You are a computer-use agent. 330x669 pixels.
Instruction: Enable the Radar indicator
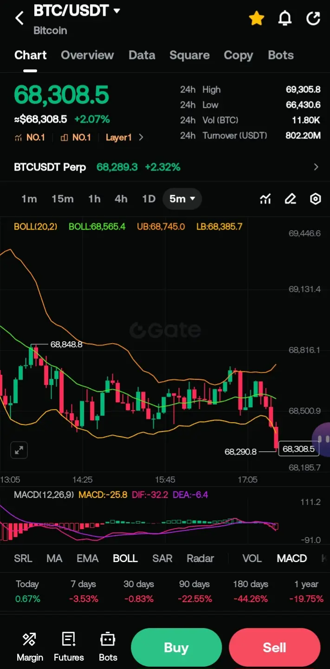tap(201, 558)
